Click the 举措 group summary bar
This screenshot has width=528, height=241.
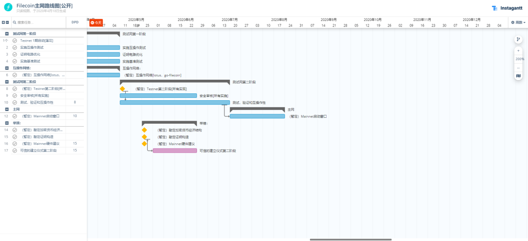[169, 123]
